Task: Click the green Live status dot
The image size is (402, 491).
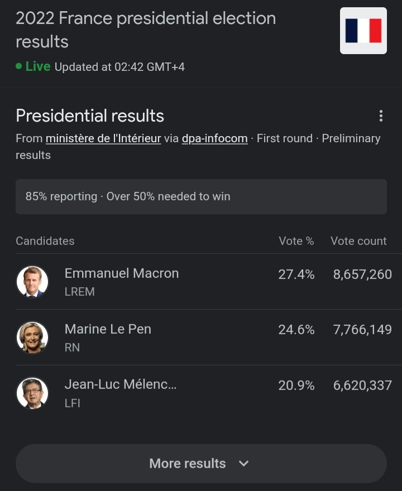Action: tap(19, 66)
